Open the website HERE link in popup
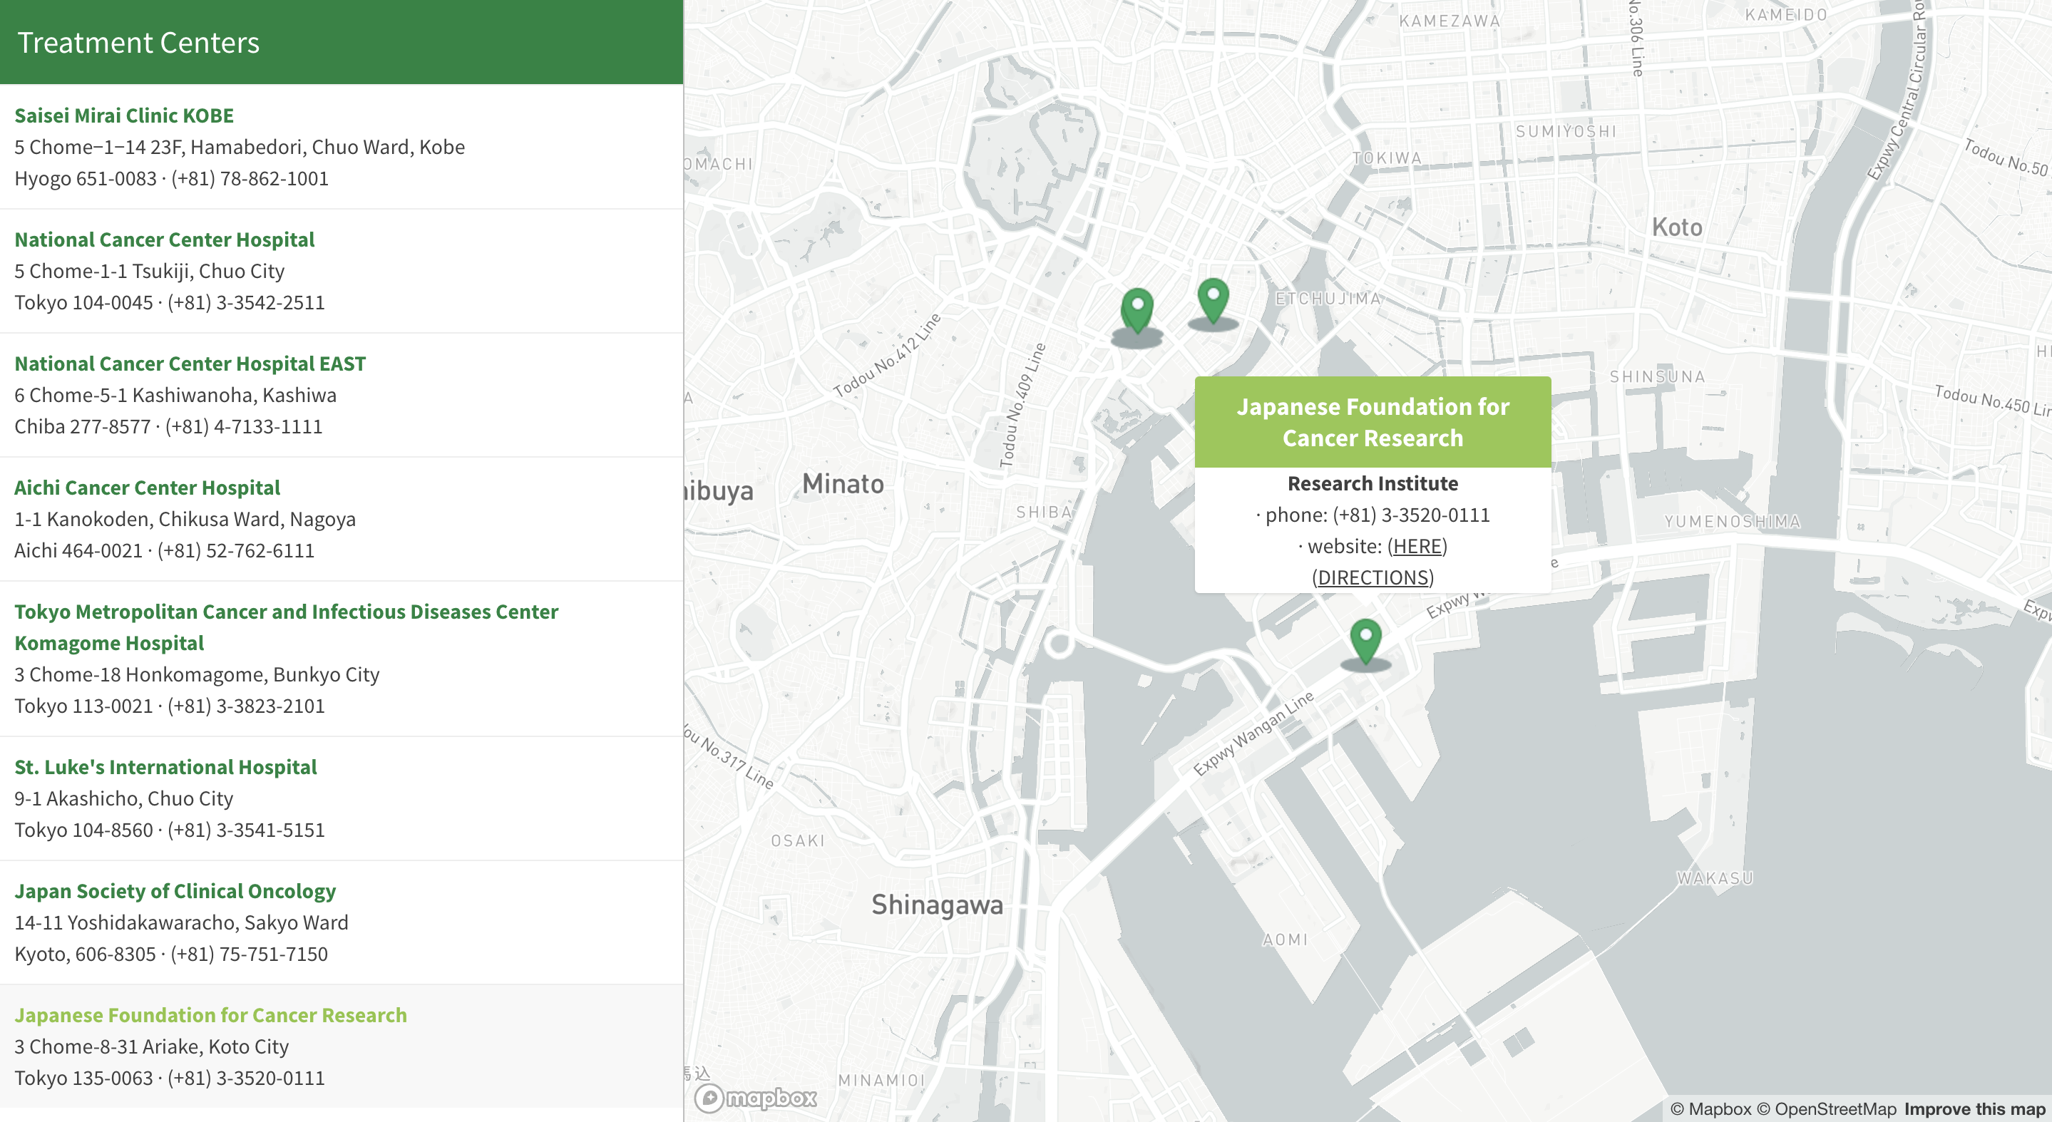Screen dimensions: 2052x1122 tap(1417, 546)
